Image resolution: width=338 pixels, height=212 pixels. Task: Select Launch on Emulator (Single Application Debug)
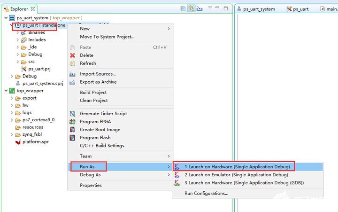(248, 175)
